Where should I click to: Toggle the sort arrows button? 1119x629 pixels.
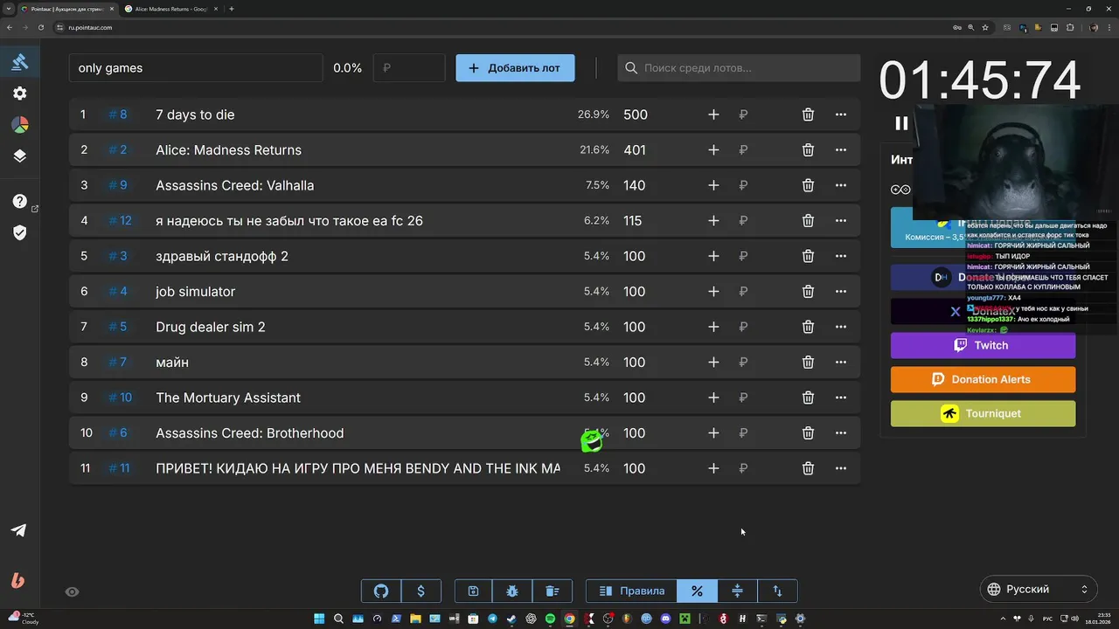777,591
